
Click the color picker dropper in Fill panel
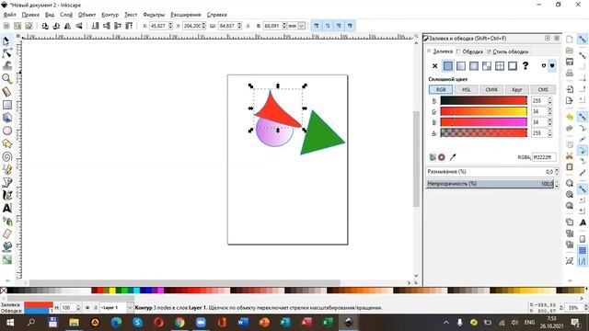pyautogui.click(x=453, y=157)
